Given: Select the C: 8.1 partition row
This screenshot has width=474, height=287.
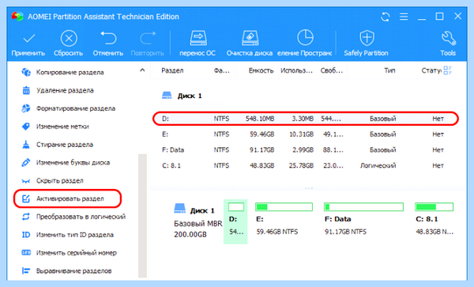Looking at the screenshot, I should [x=306, y=166].
